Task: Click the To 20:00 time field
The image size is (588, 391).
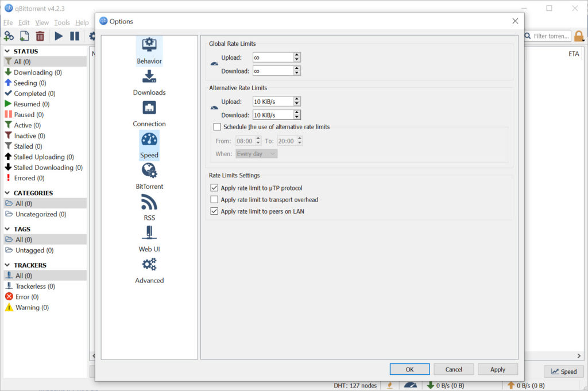Action: [287, 141]
